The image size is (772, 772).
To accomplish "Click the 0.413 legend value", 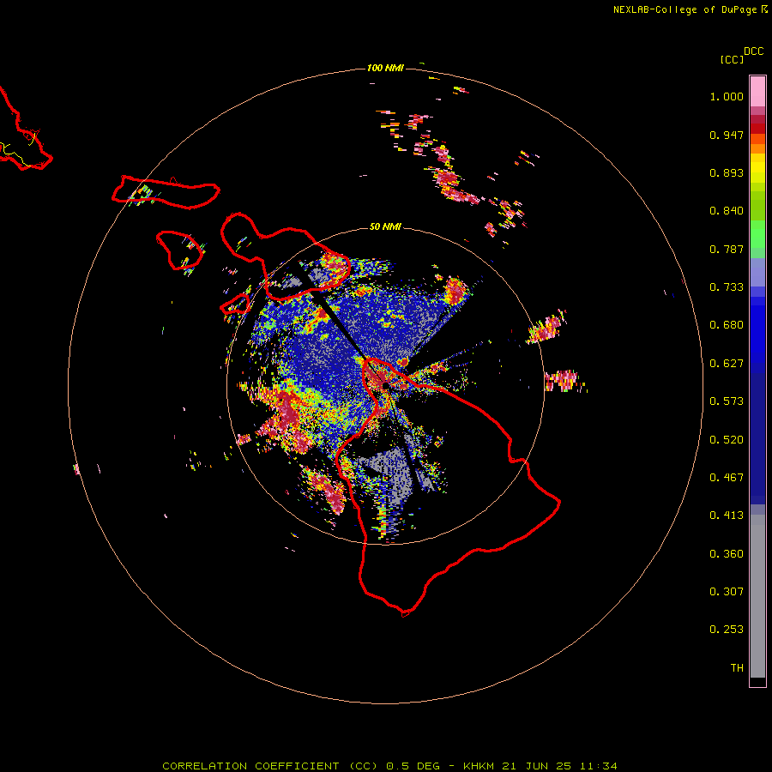I will pos(727,516).
